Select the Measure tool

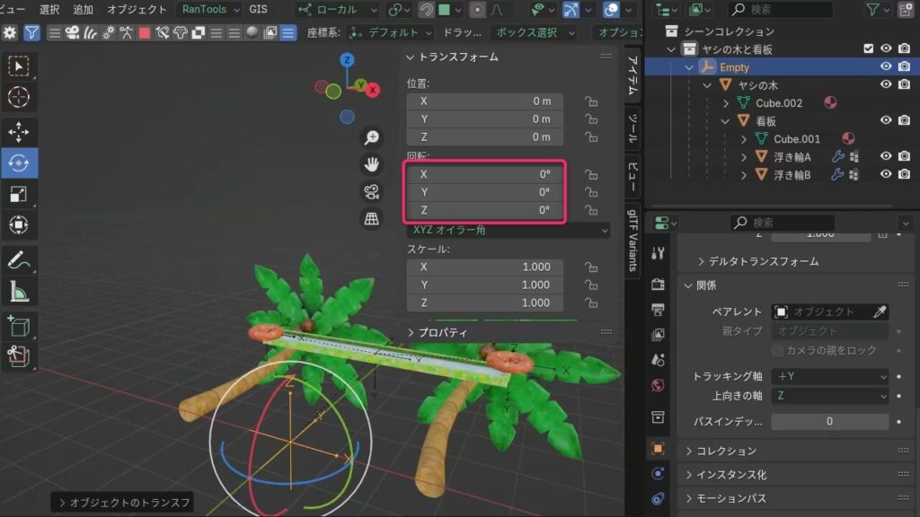19,292
